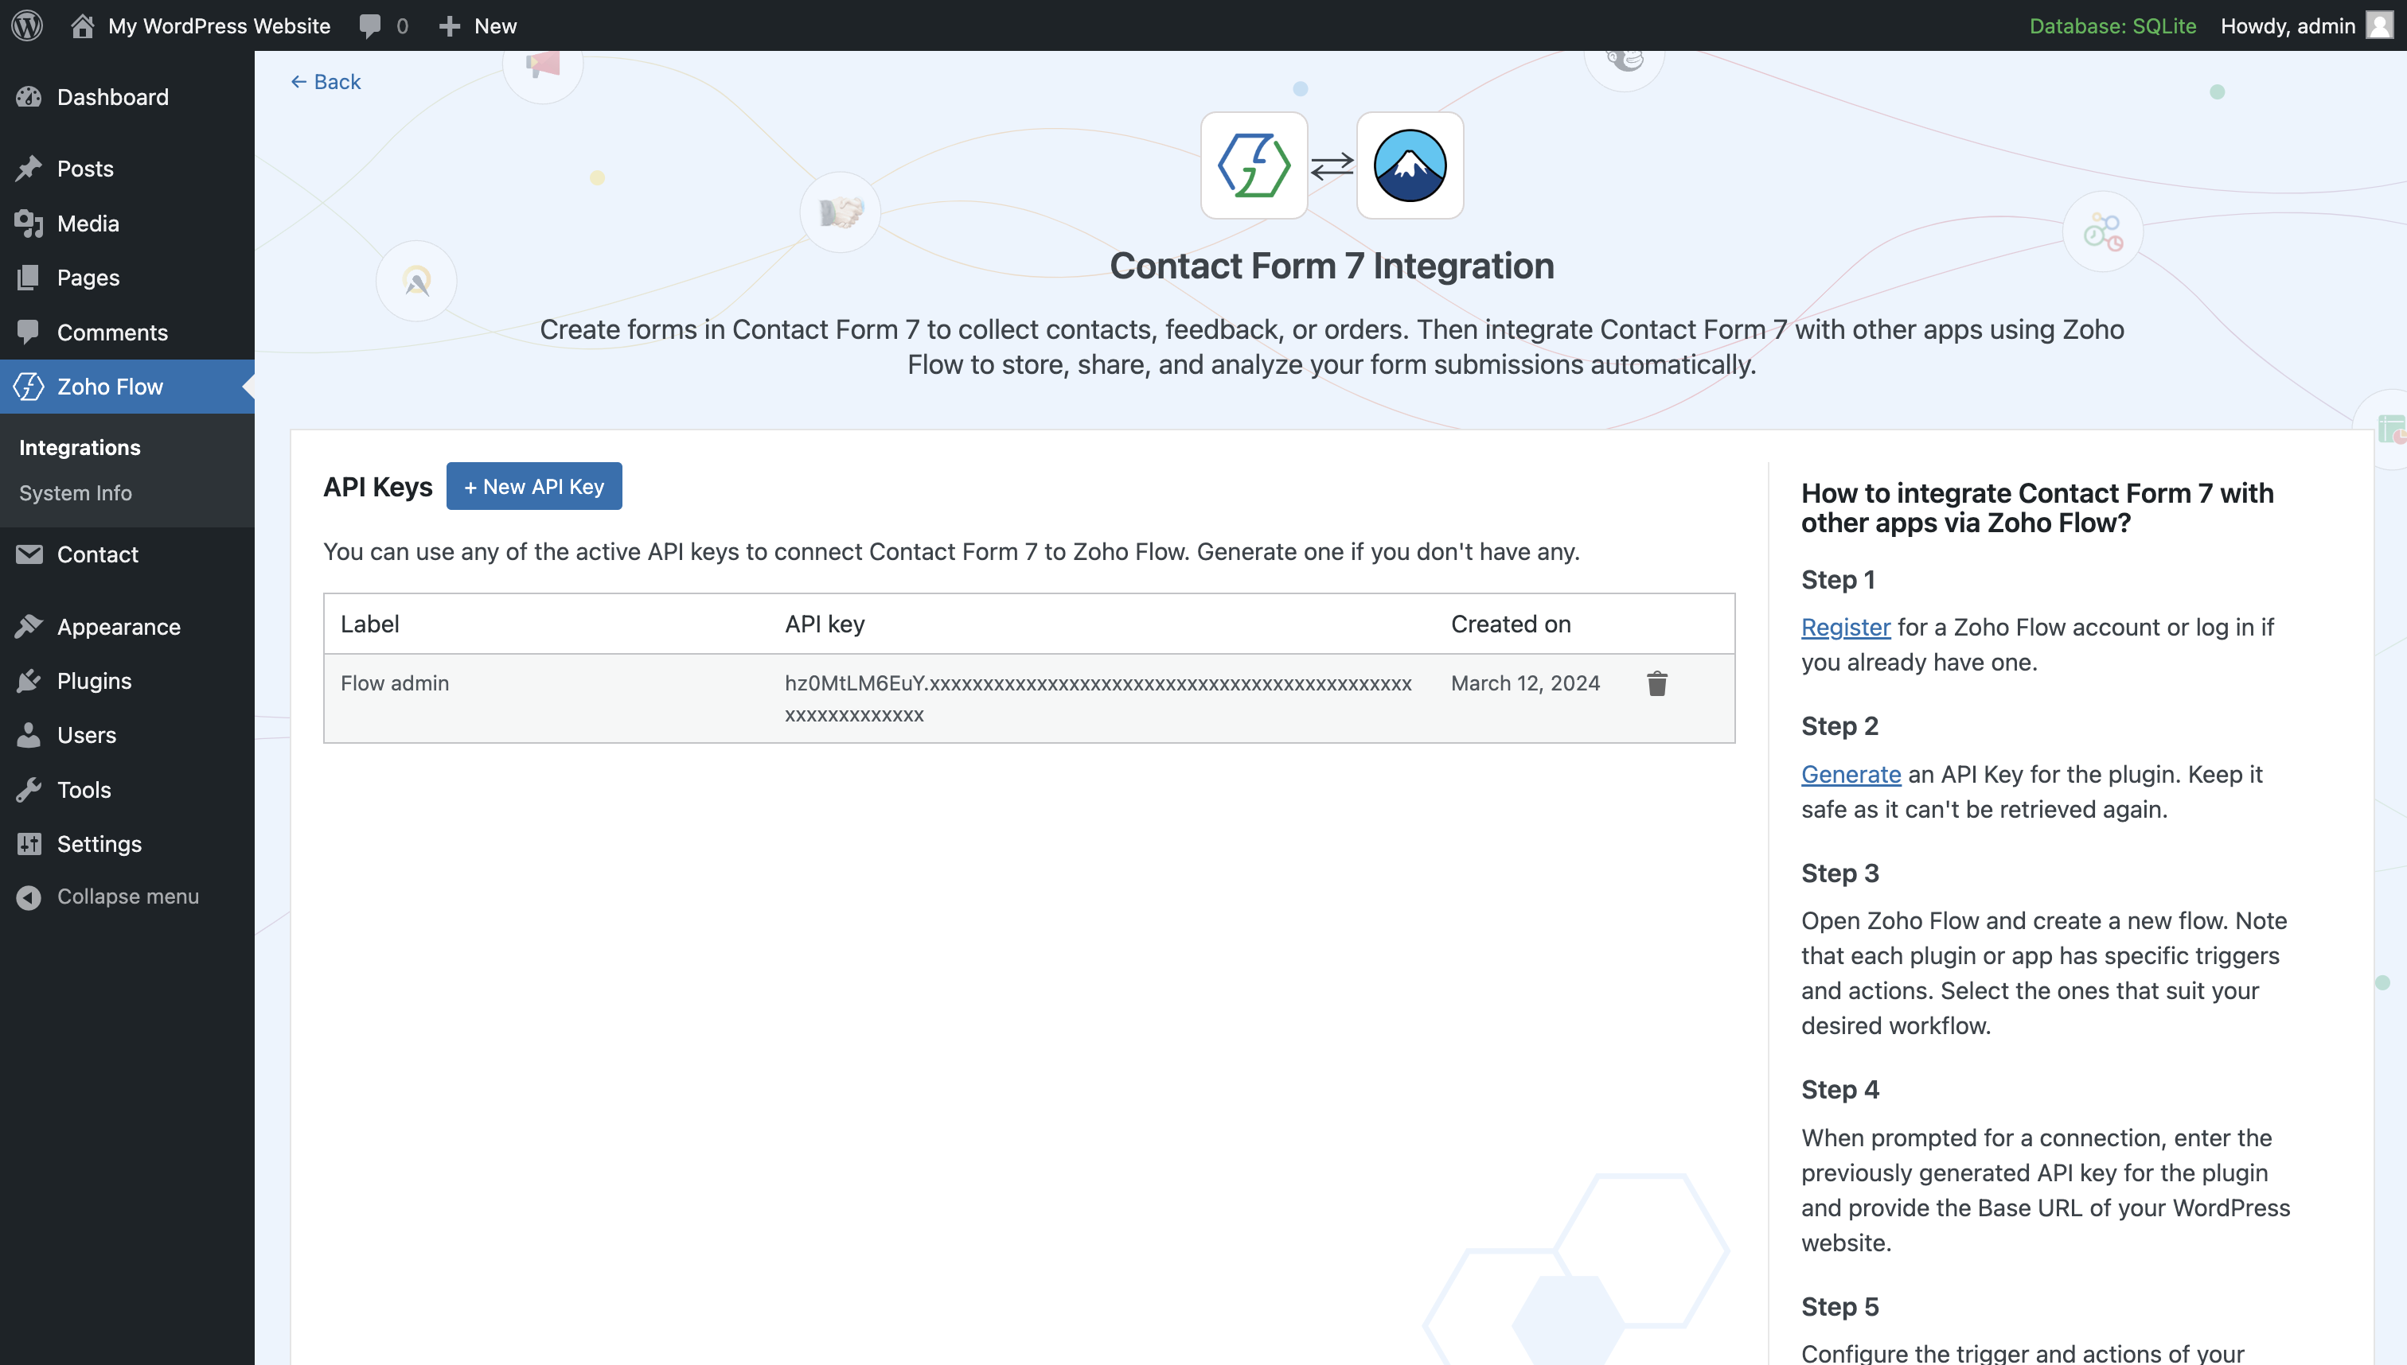Click the New API Key button
This screenshot has width=2407, height=1365.
pos(533,486)
